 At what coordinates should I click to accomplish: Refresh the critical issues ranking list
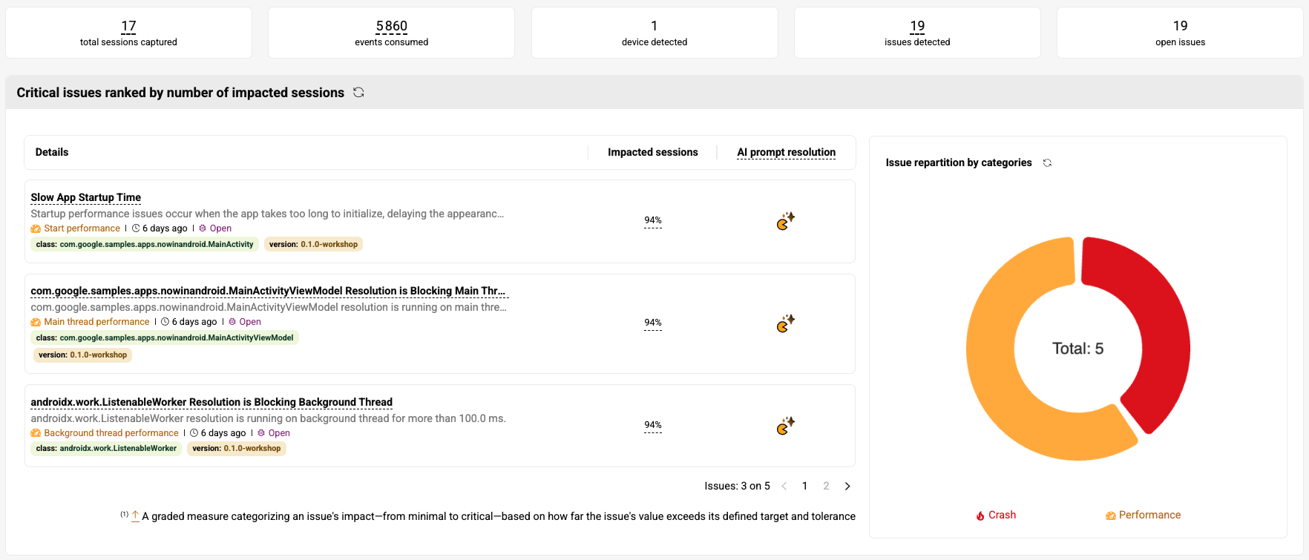click(x=358, y=93)
